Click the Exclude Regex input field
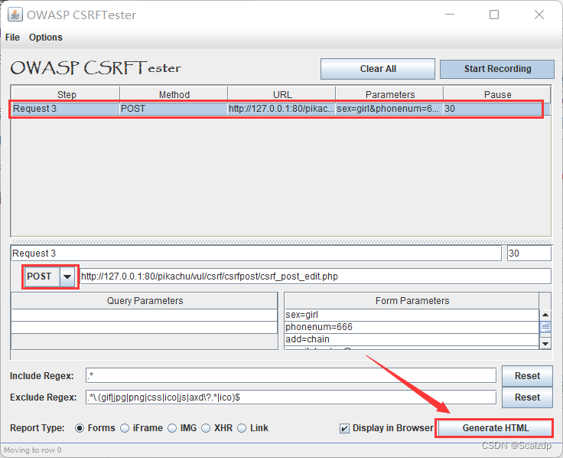This screenshot has height=458, width=563. coord(291,397)
